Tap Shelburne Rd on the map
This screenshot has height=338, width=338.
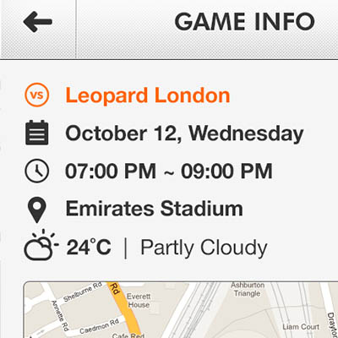83,292
